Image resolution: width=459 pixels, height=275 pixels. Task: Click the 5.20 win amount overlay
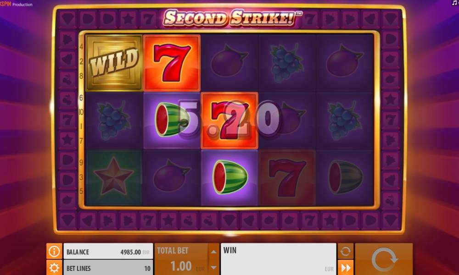[229, 119]
